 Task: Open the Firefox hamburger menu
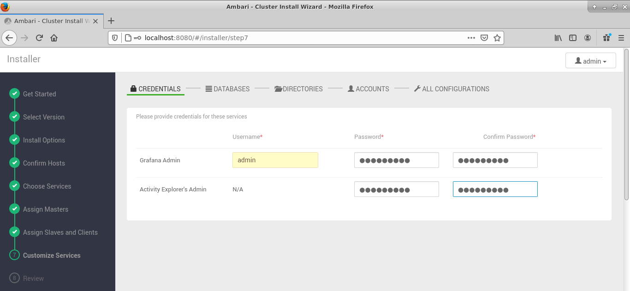pos(621,38)
